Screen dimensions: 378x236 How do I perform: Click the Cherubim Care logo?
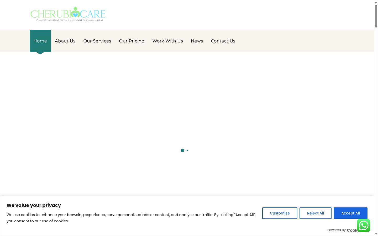[x=68, y=14]
